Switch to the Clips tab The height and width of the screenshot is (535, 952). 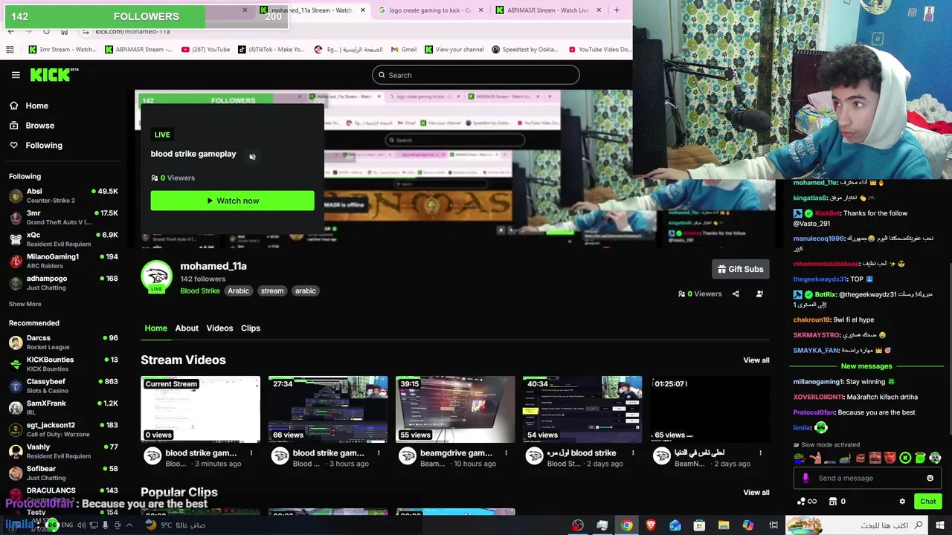[x=251, y=328]
